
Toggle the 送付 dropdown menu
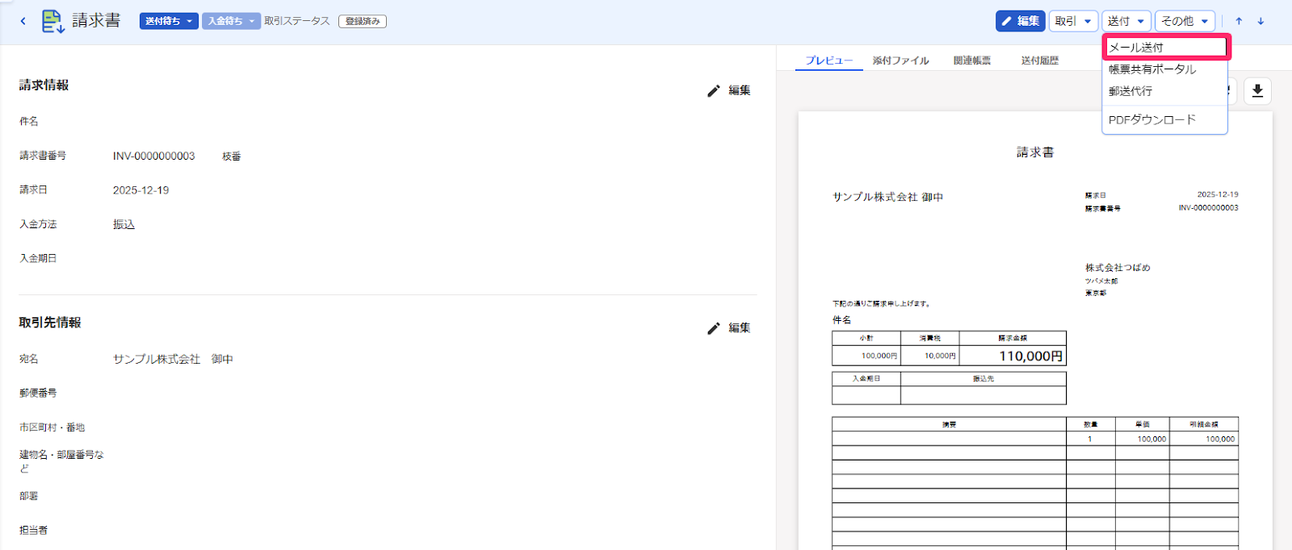1126,21
